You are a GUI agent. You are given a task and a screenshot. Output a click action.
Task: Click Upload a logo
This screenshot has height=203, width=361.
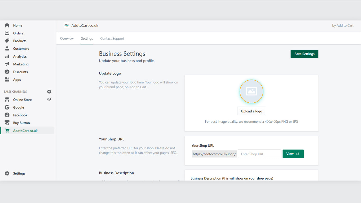point(251,111)
